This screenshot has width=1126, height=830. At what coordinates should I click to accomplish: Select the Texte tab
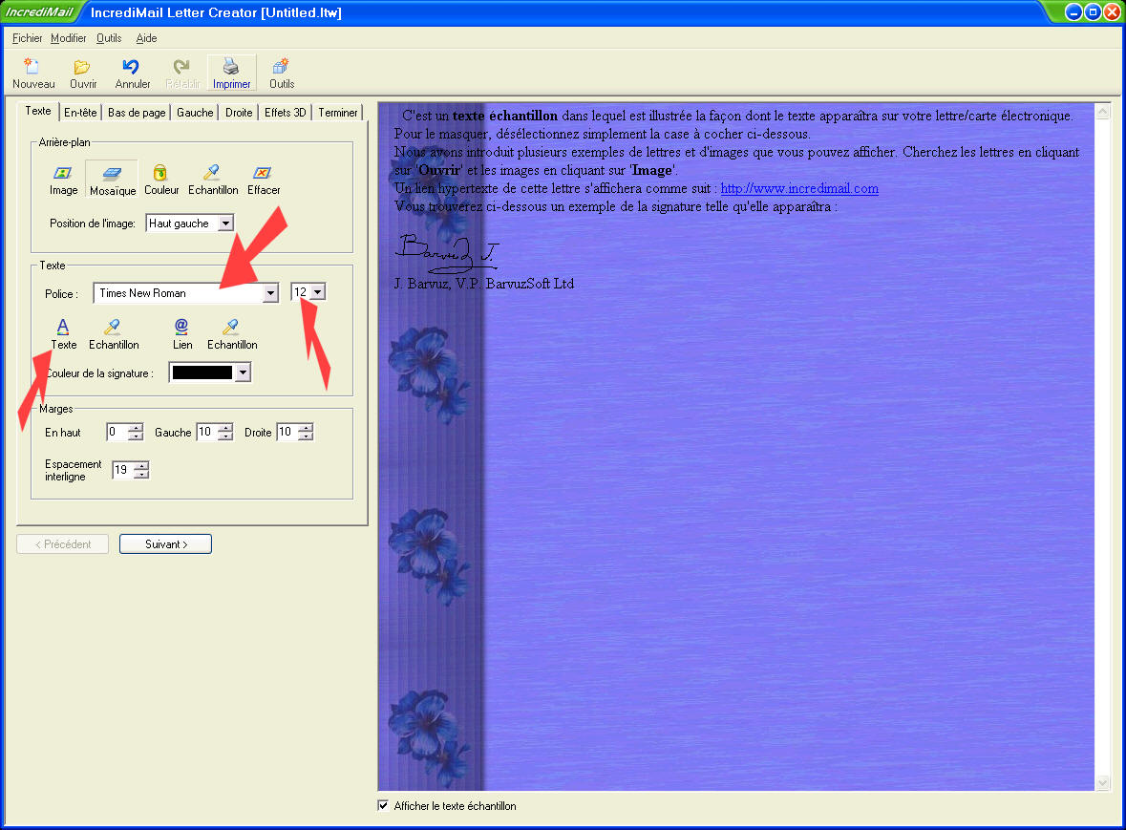38,112
